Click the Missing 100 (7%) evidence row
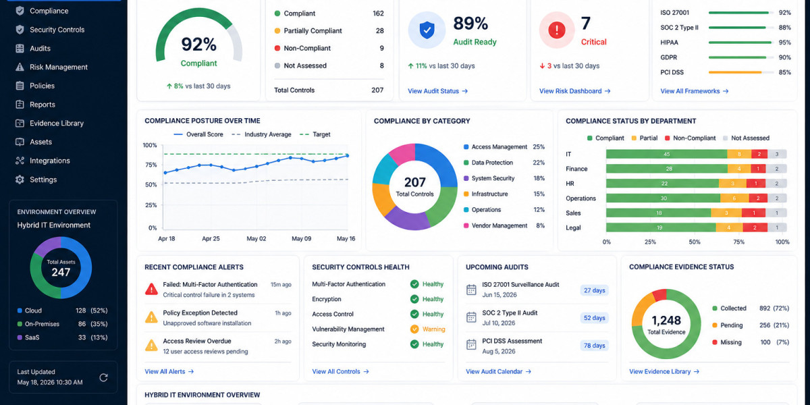810x405 pixels. (750, 342)
